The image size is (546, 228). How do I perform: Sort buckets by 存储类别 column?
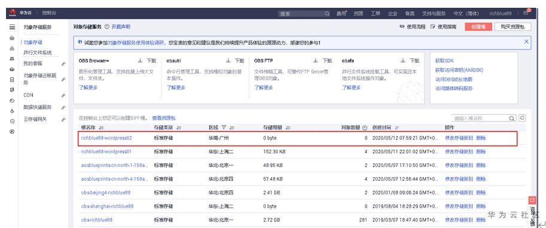[179, 127]
